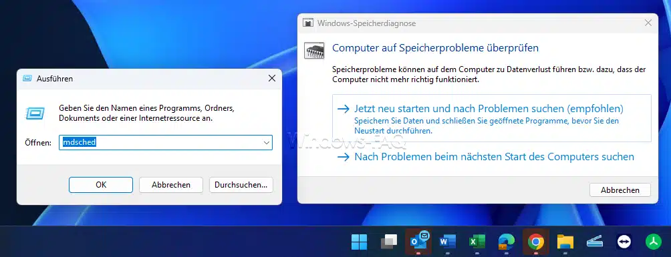Click the heading Computer auf Speicherprobleme überprüfen

point(435,48)
